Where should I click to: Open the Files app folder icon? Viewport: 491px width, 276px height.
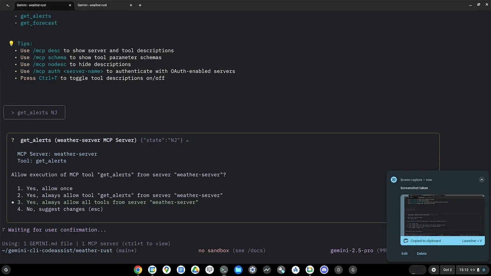point(238,270)
